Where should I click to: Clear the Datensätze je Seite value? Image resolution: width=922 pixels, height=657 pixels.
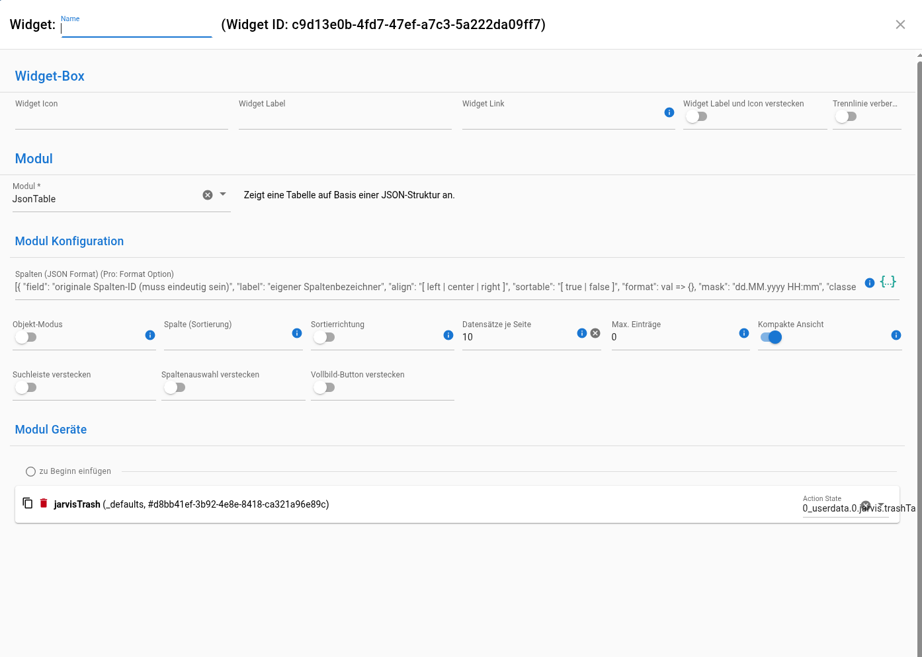(x=595, y=333)
